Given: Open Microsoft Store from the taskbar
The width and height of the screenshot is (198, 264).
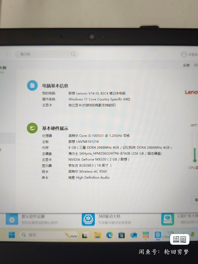Looking at the screenshot, I should pyautogui.click(x=121, y=235).
